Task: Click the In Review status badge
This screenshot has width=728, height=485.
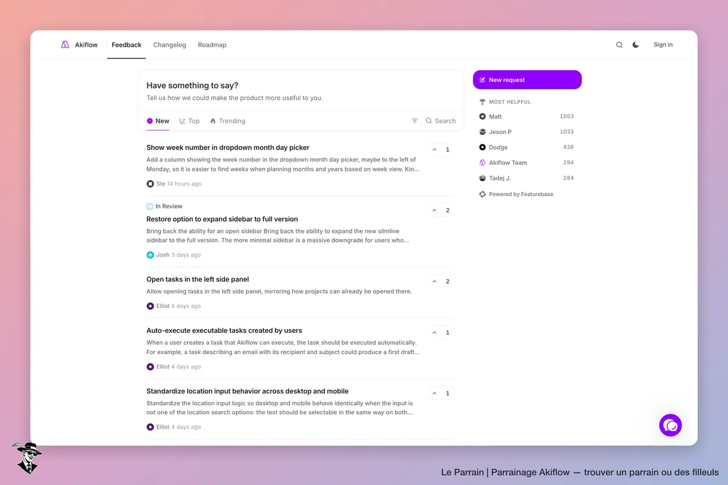Action: pos(164,207)
